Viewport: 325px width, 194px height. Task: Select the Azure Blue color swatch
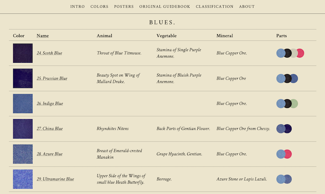(23, 154)
